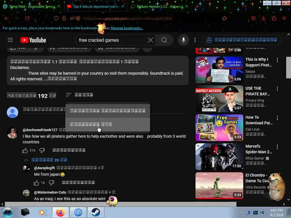The height and width of the screenshot is (218, 291).
Task: Show site security padlock info
Action: coord(64,18)
